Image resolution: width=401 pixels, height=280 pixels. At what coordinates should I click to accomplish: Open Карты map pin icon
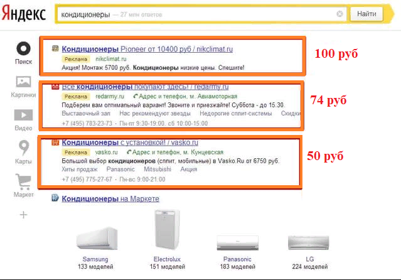point(23,148)
